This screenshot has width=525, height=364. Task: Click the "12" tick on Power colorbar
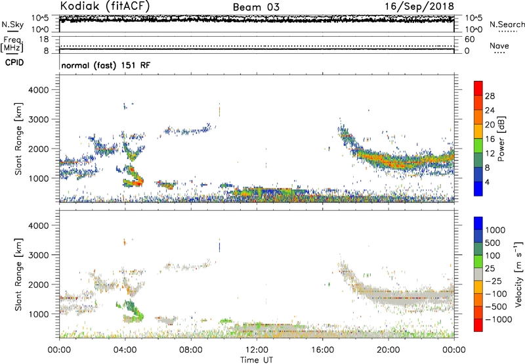point(490,154)
